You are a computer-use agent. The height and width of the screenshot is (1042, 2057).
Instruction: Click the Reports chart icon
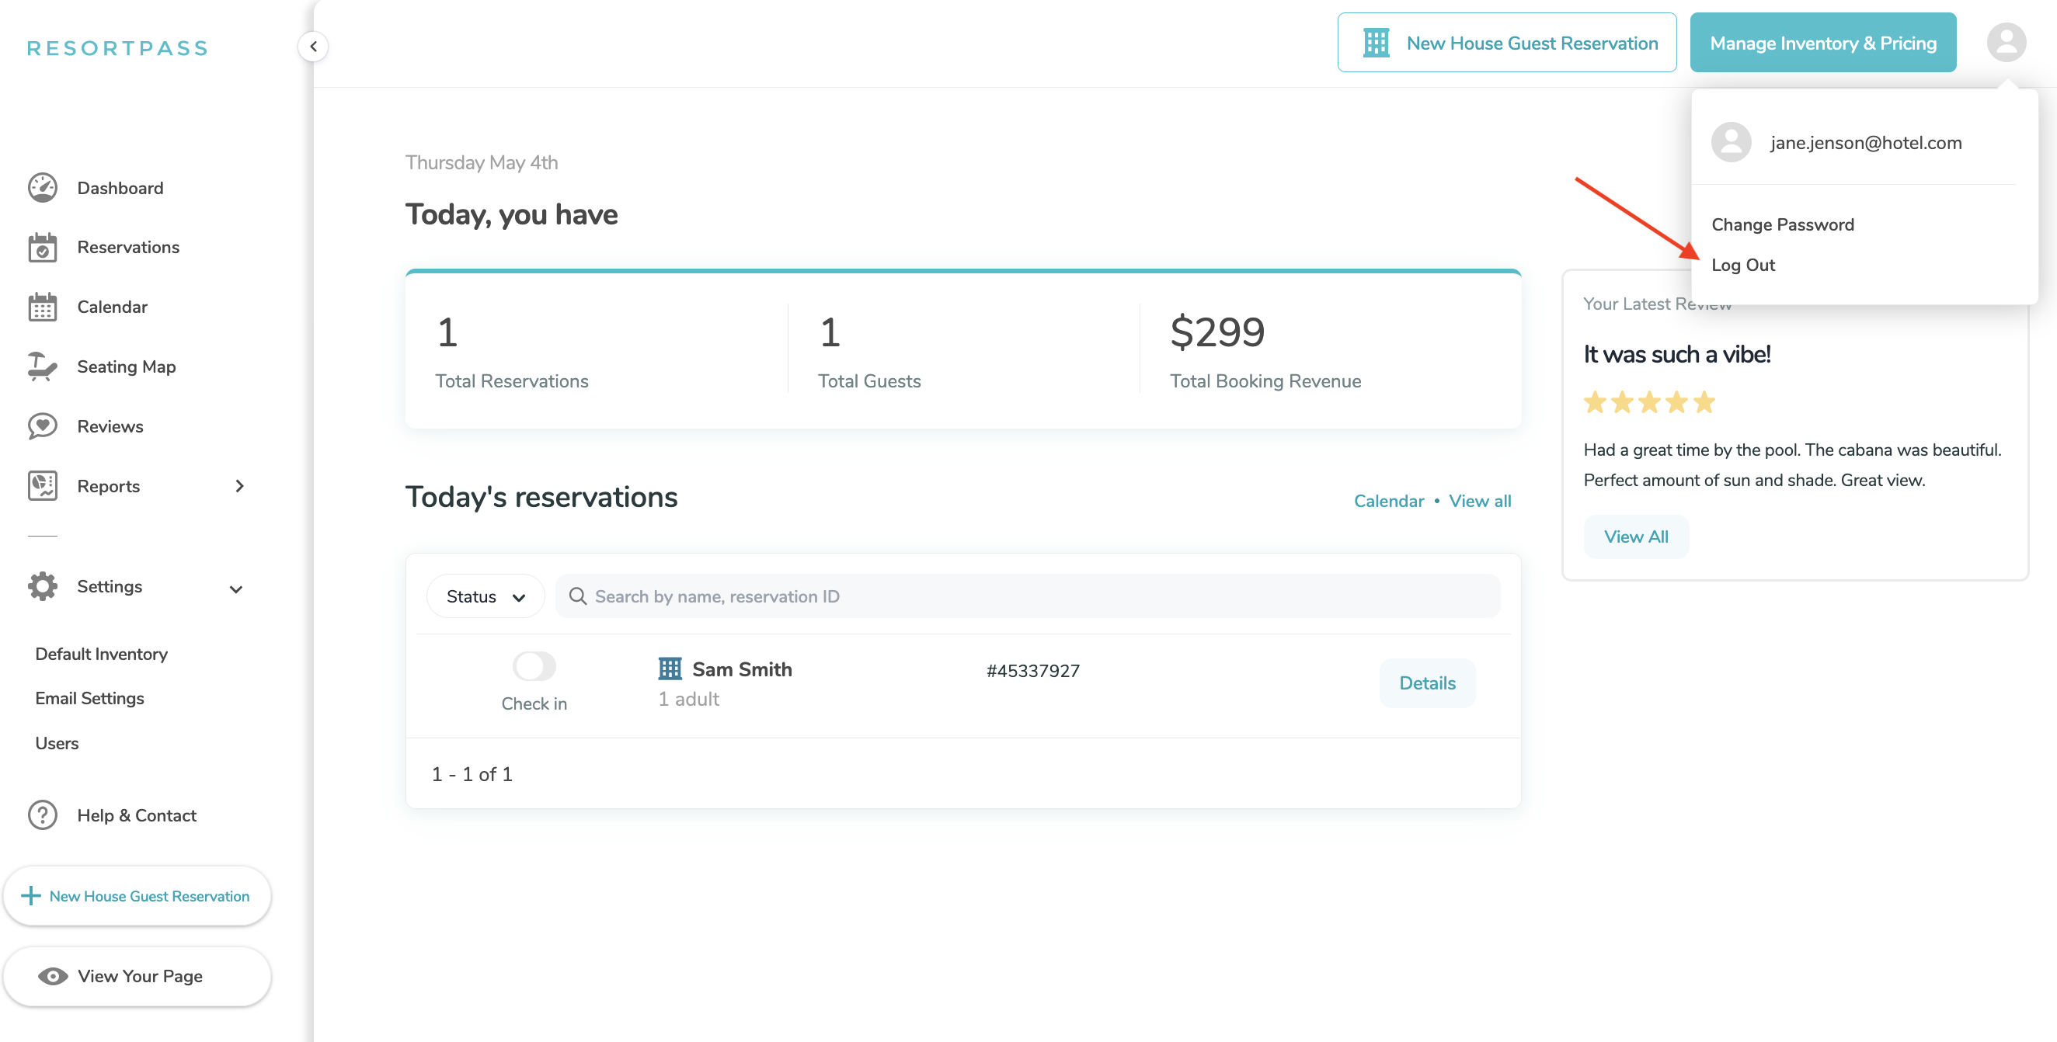(42, 486)
